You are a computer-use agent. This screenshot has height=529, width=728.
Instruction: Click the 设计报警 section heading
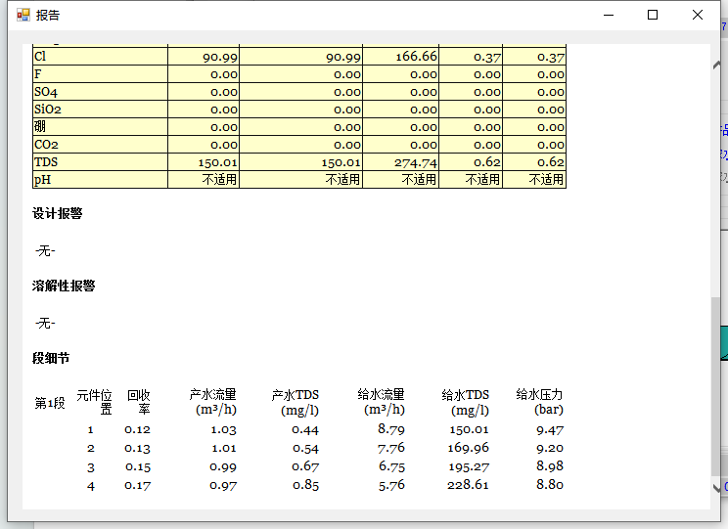tap(58, 214)
